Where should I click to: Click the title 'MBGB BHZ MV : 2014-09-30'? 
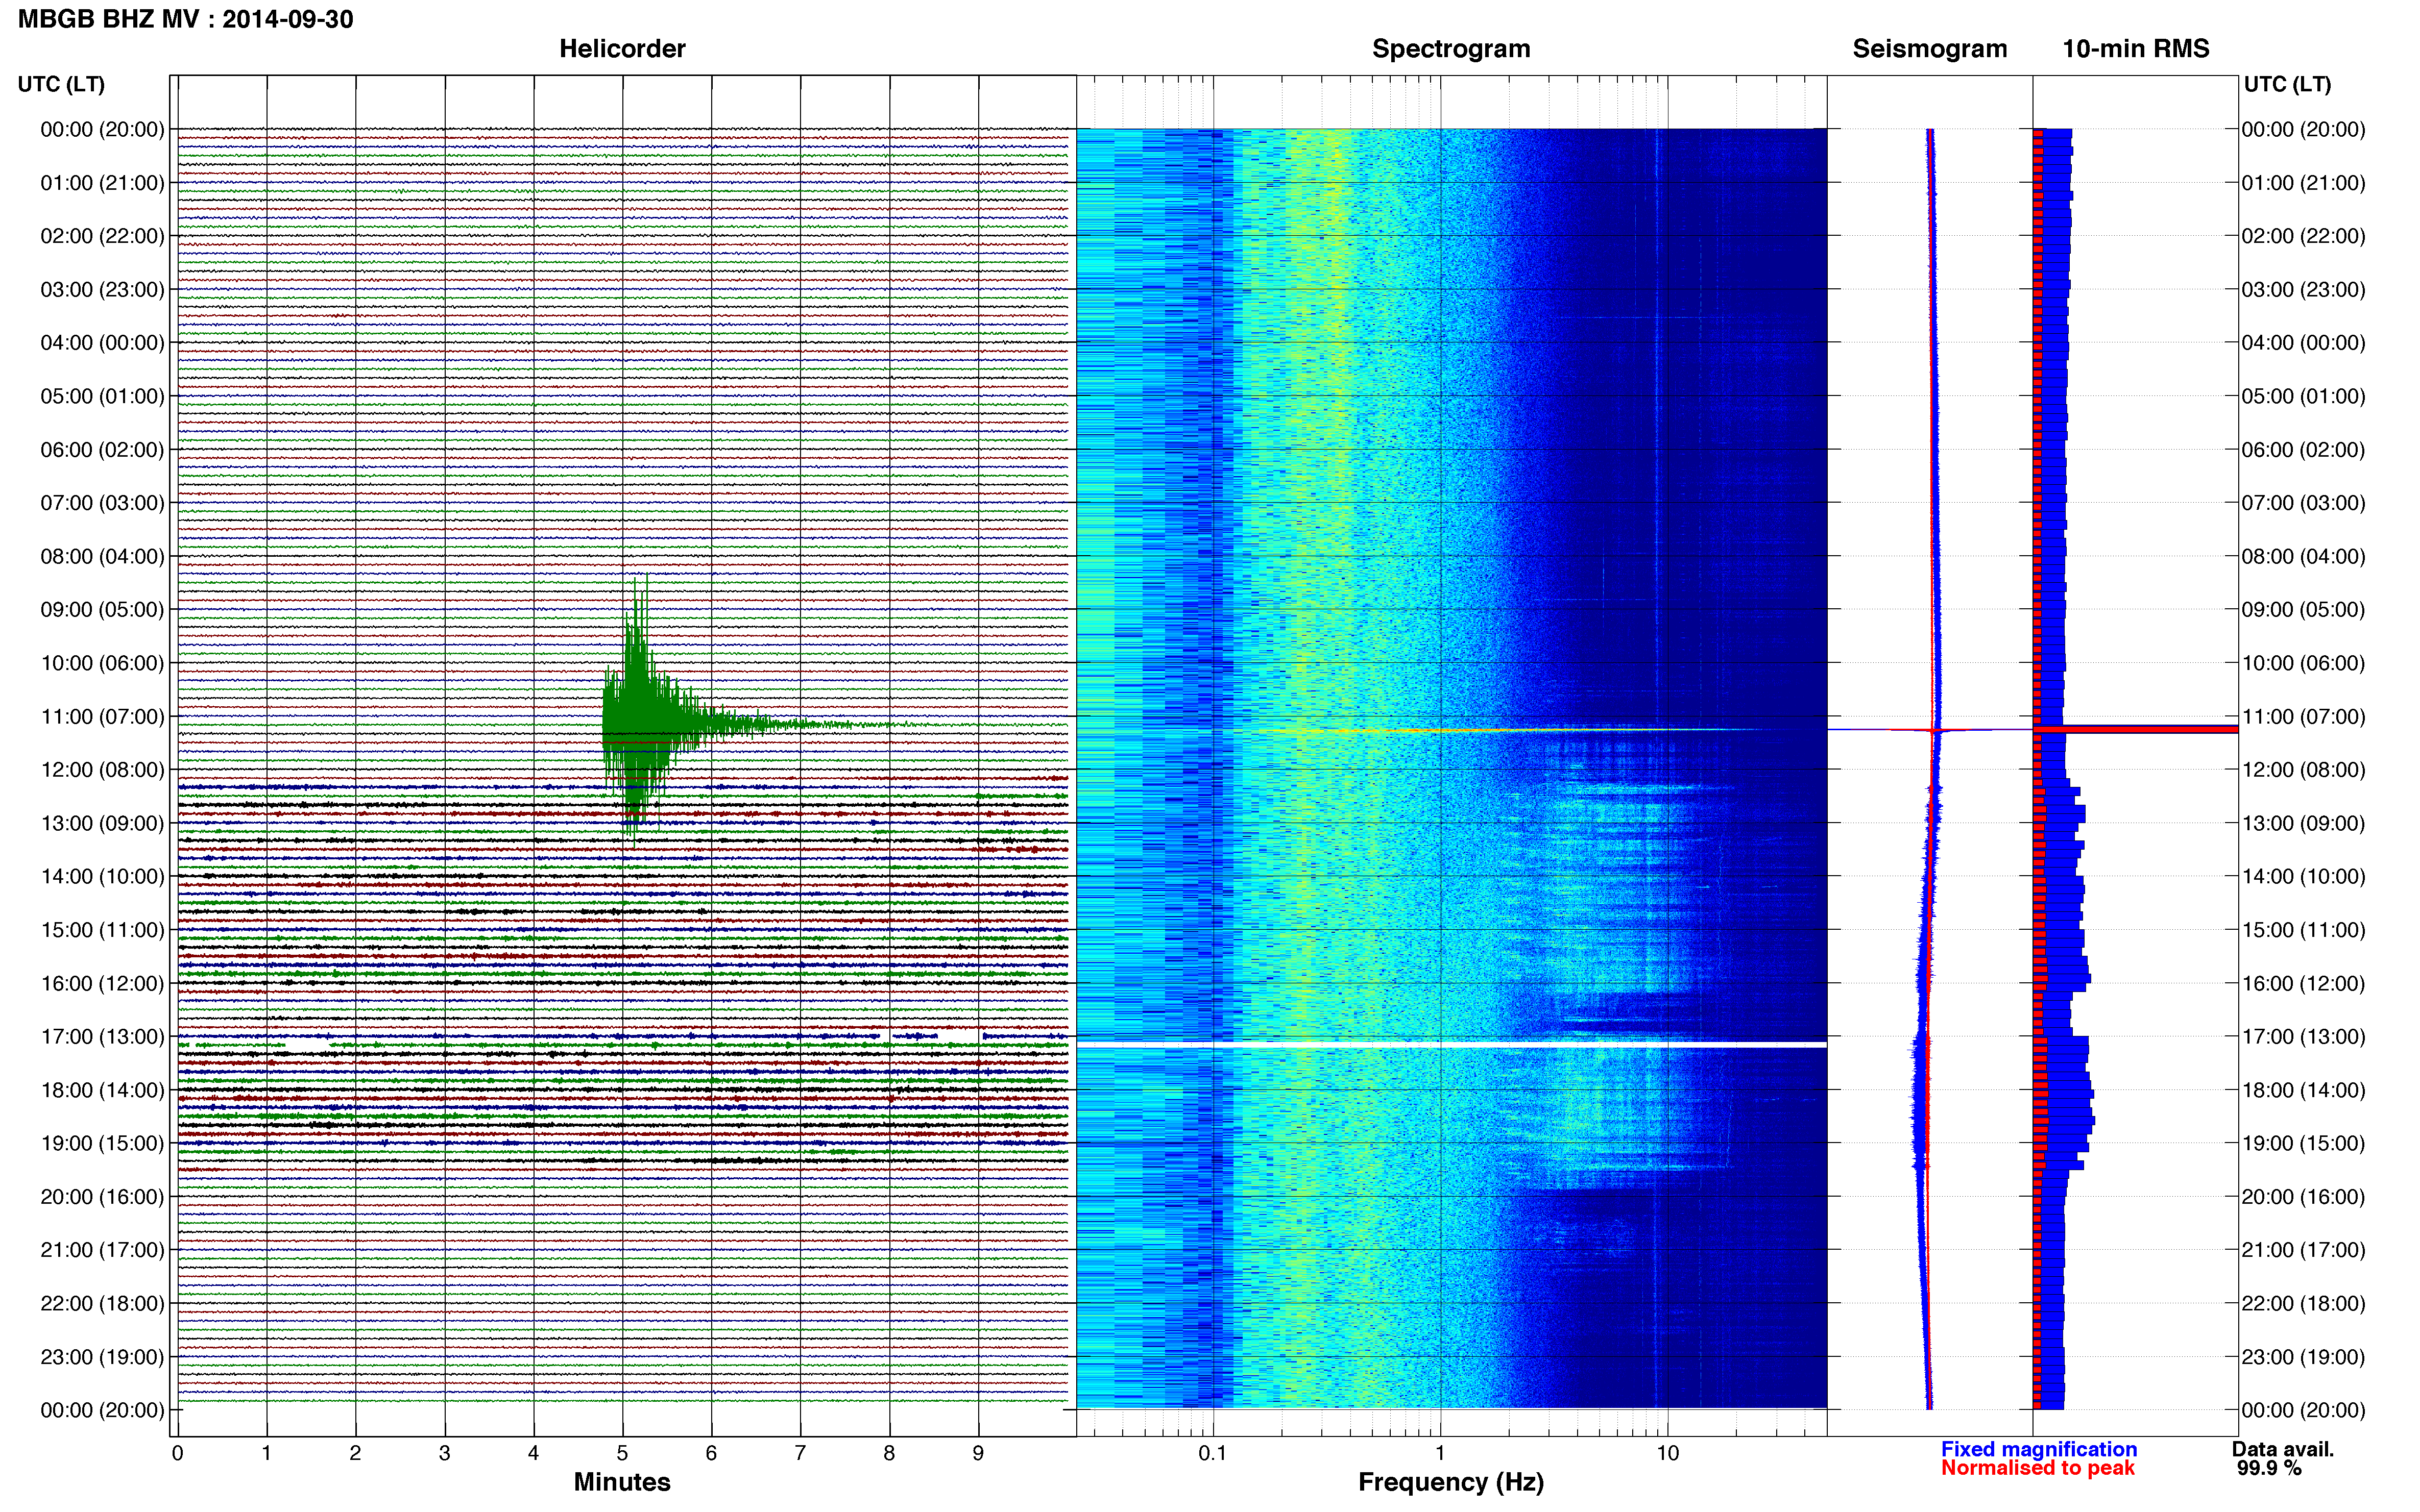(186, 19)
